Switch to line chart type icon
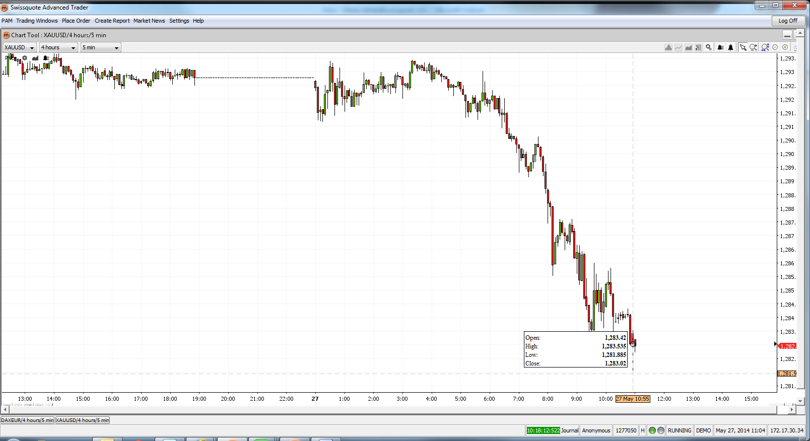The height and width of the screenshot is (441, 810). pos(679,47)
